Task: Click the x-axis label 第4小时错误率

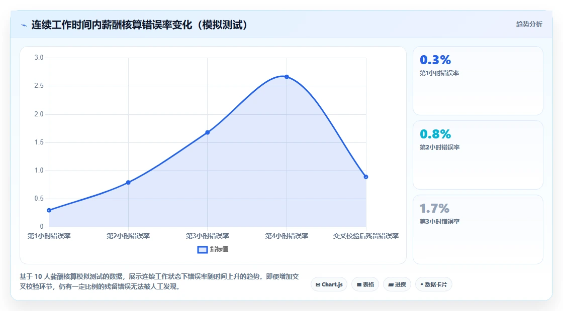Action: (x=287, y=236)
